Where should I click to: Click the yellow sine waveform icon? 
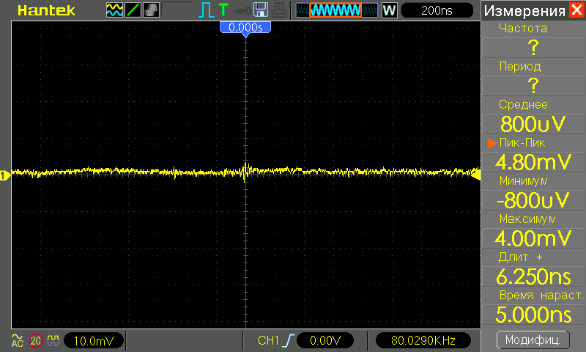pyautogui.click(x=115, y=10)
